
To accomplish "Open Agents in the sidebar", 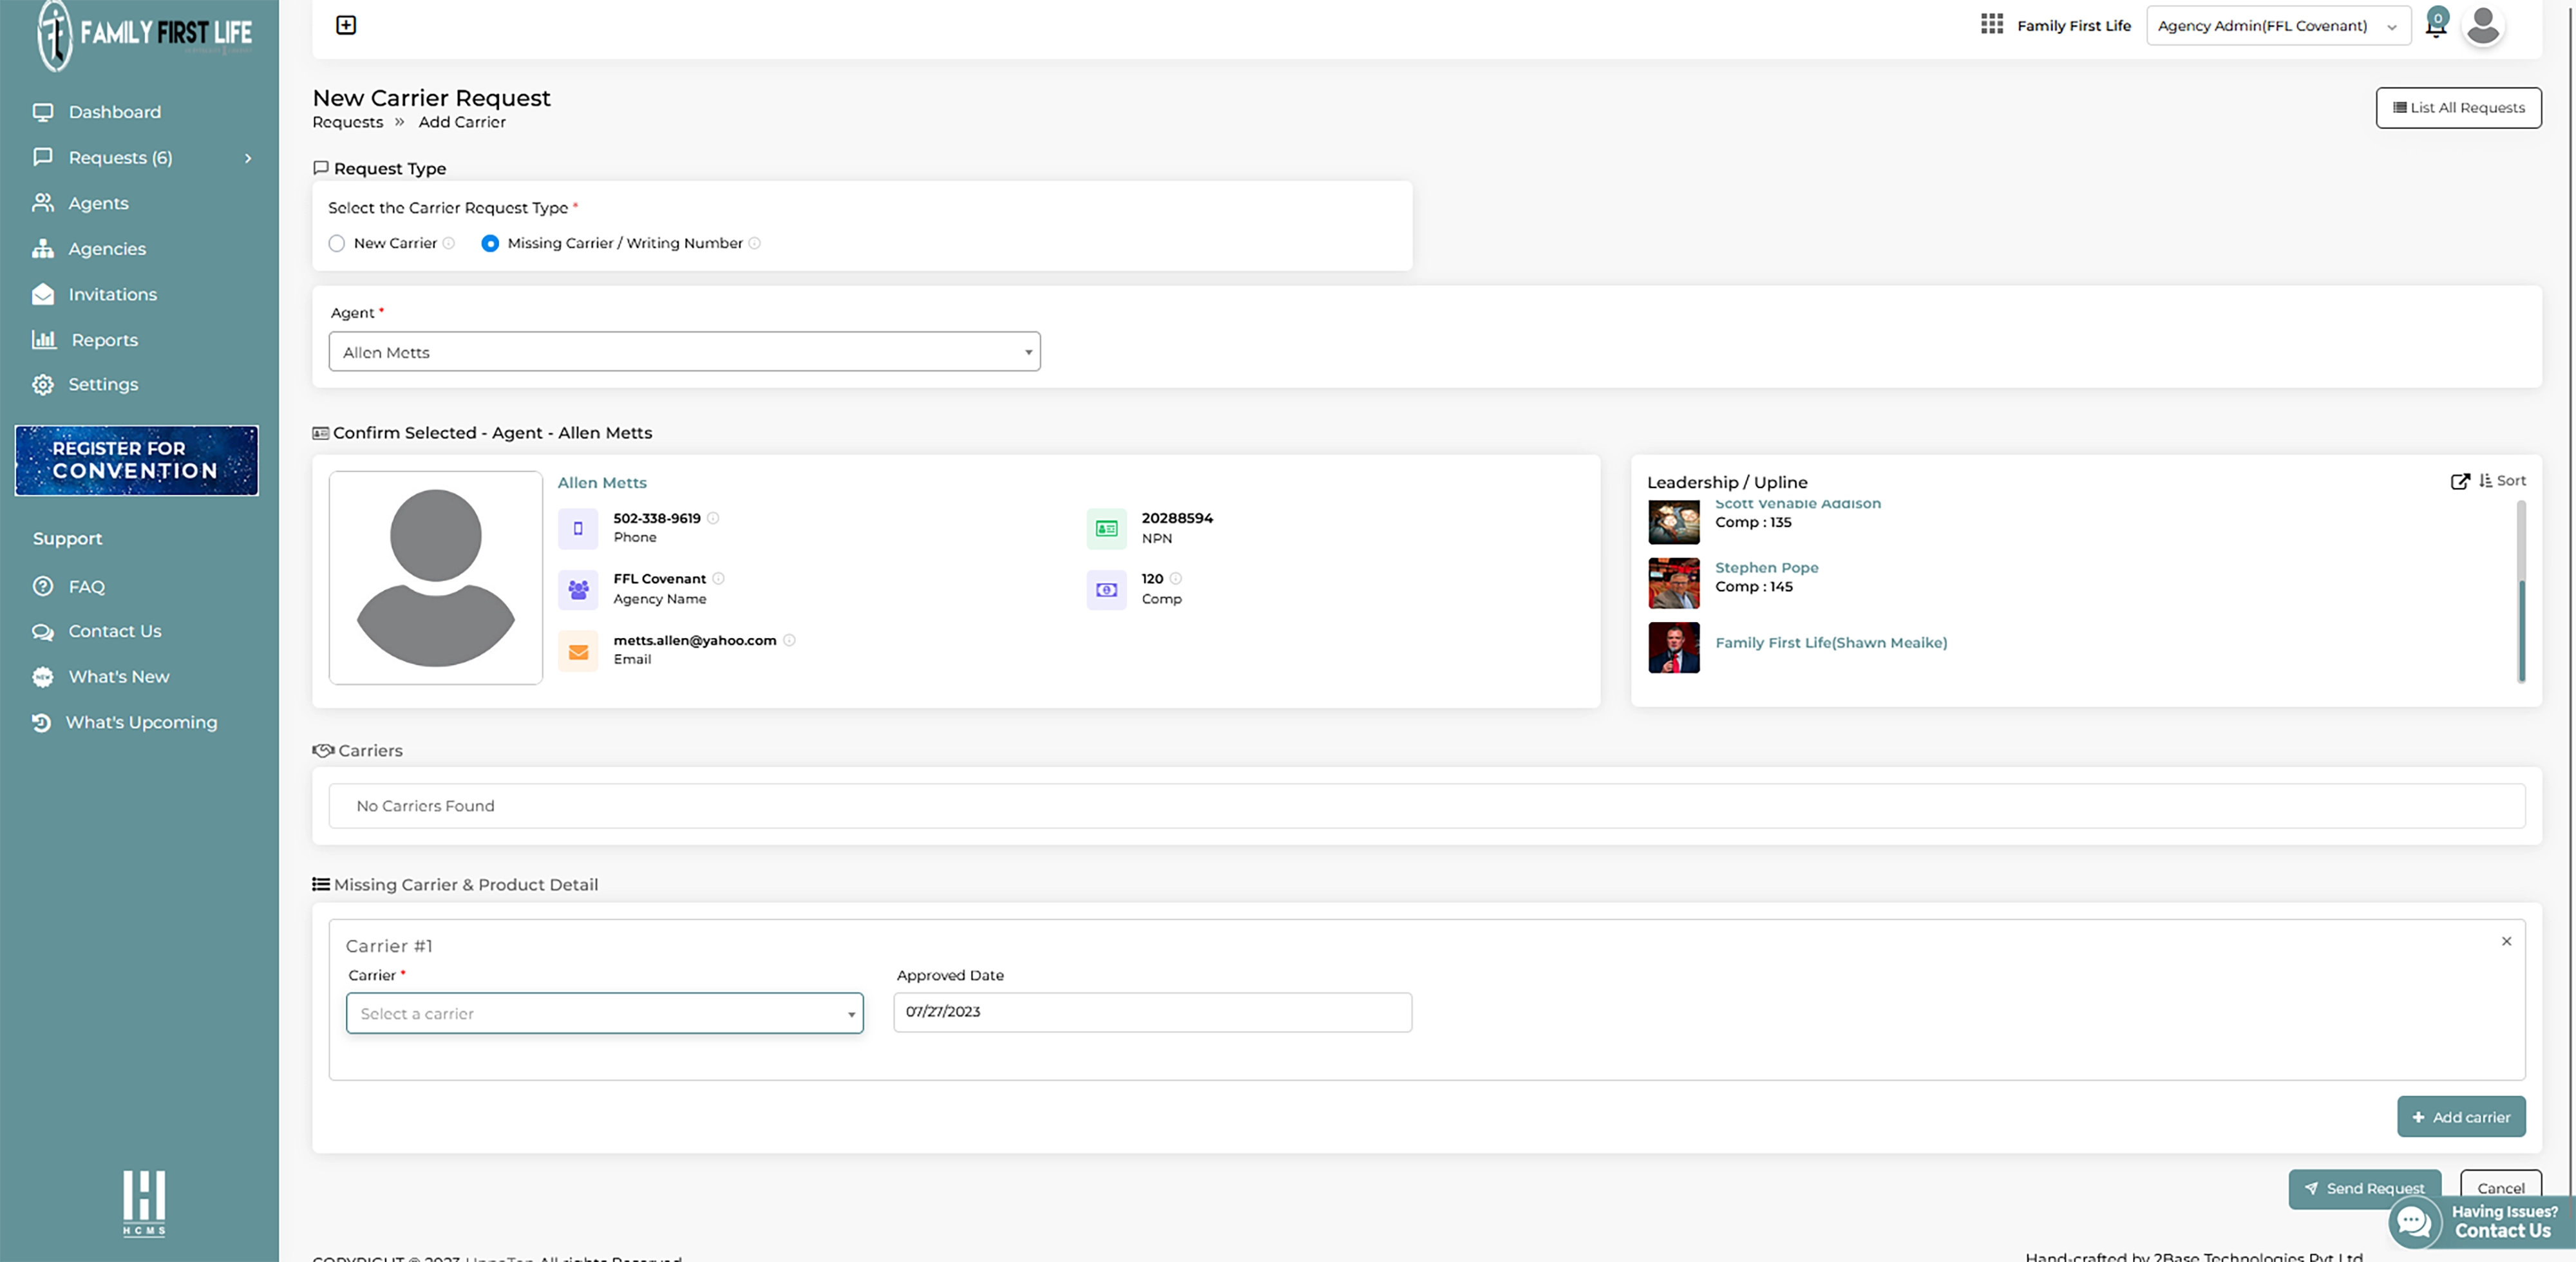I will point(98,203).
